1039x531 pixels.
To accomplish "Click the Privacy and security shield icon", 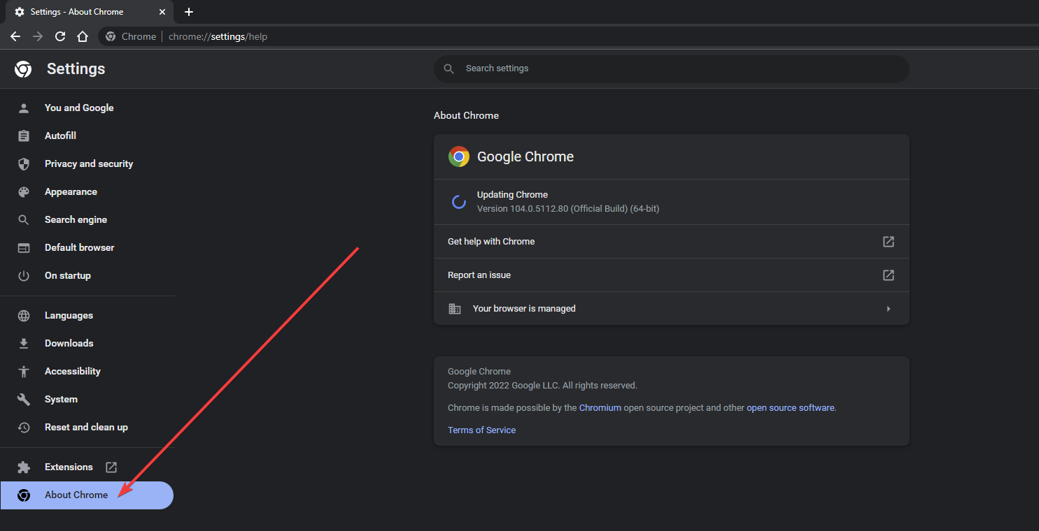I will pyautogui.click(x=24, y=163).
